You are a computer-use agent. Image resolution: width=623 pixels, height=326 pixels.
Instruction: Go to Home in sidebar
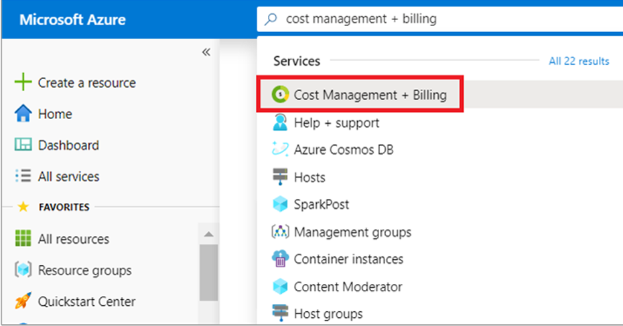point(54,114)
